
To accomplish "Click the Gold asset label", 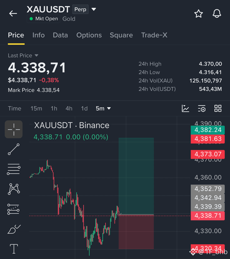I will [69, 19].
